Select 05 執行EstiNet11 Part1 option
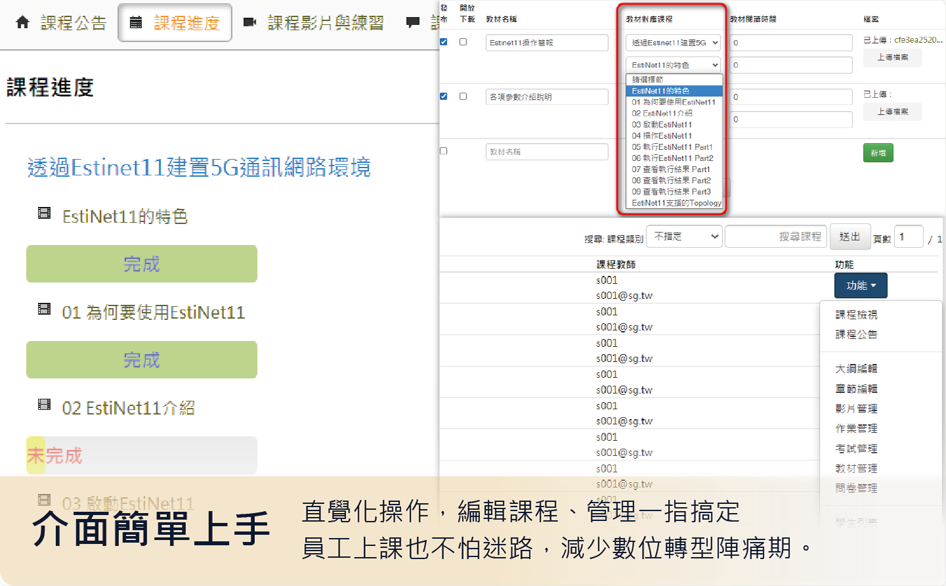Screen dimensions: 946x586 (x=674, y=146)
